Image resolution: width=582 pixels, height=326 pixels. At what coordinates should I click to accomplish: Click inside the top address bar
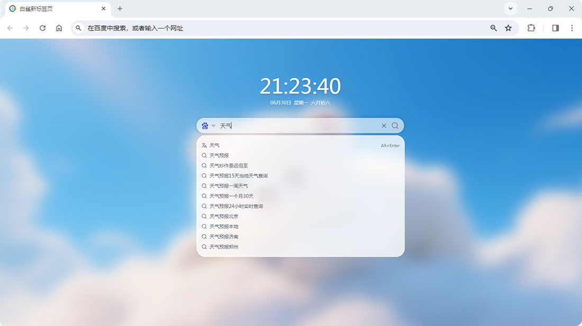pos(212,28)
